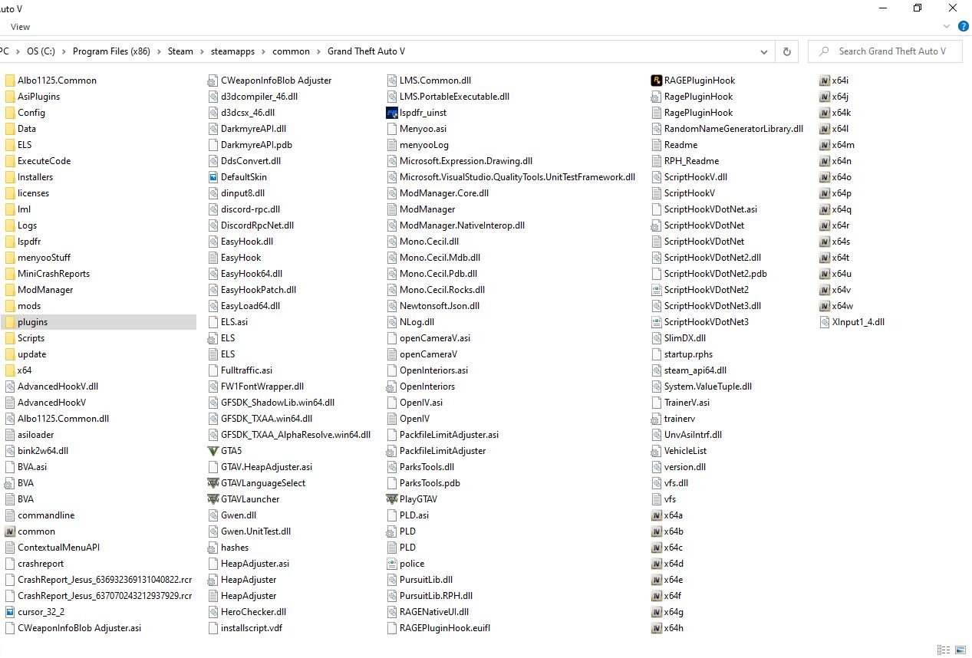Open the ELS folder icon
Screen dimensions: 972x658
(10, 145)
